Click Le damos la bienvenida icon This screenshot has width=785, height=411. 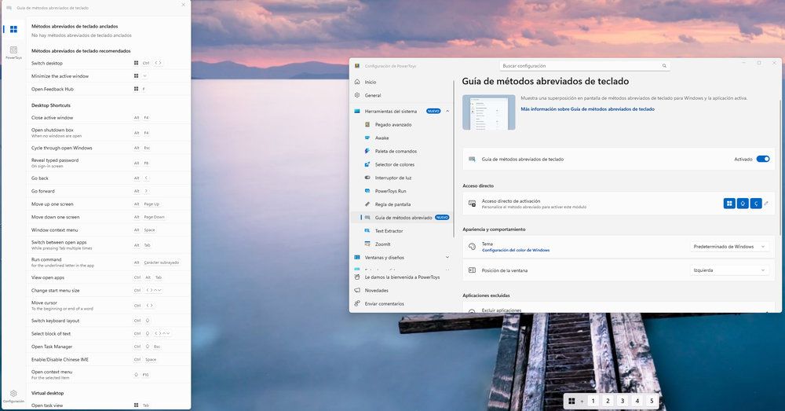pos(357,277)
